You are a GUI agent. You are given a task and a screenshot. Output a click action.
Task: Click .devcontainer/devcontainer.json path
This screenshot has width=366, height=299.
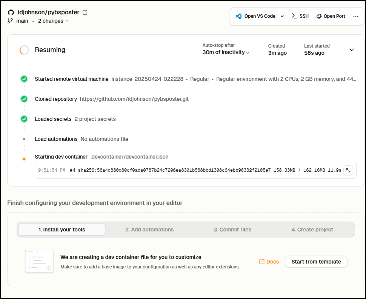pos(129,157)
